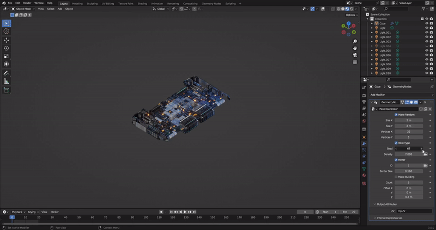Open the Object Mode dropdown
The height and width of the screenshot is (230, 436).
point(23,9)
